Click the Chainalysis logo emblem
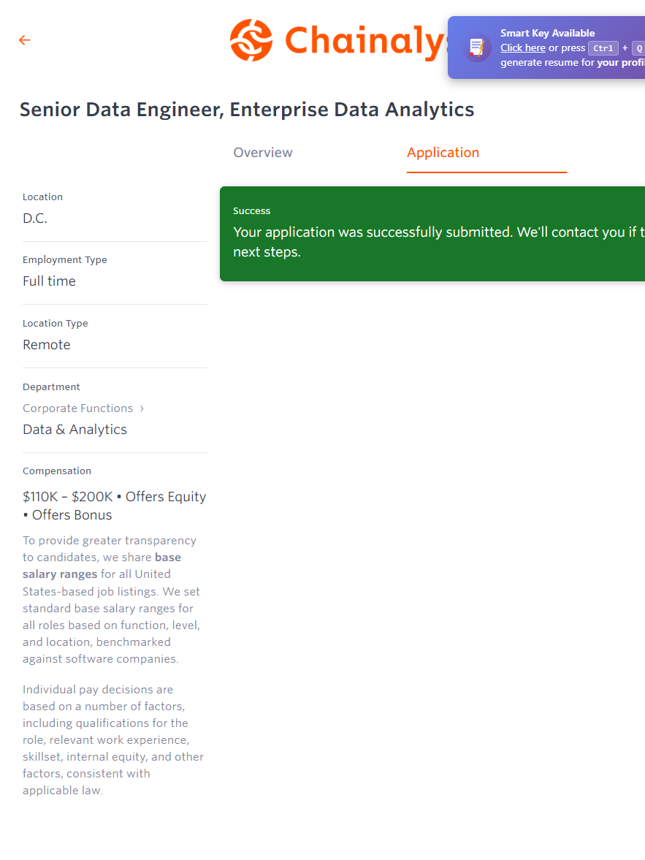This screenshot has width=645, height=860. [251, 40]
